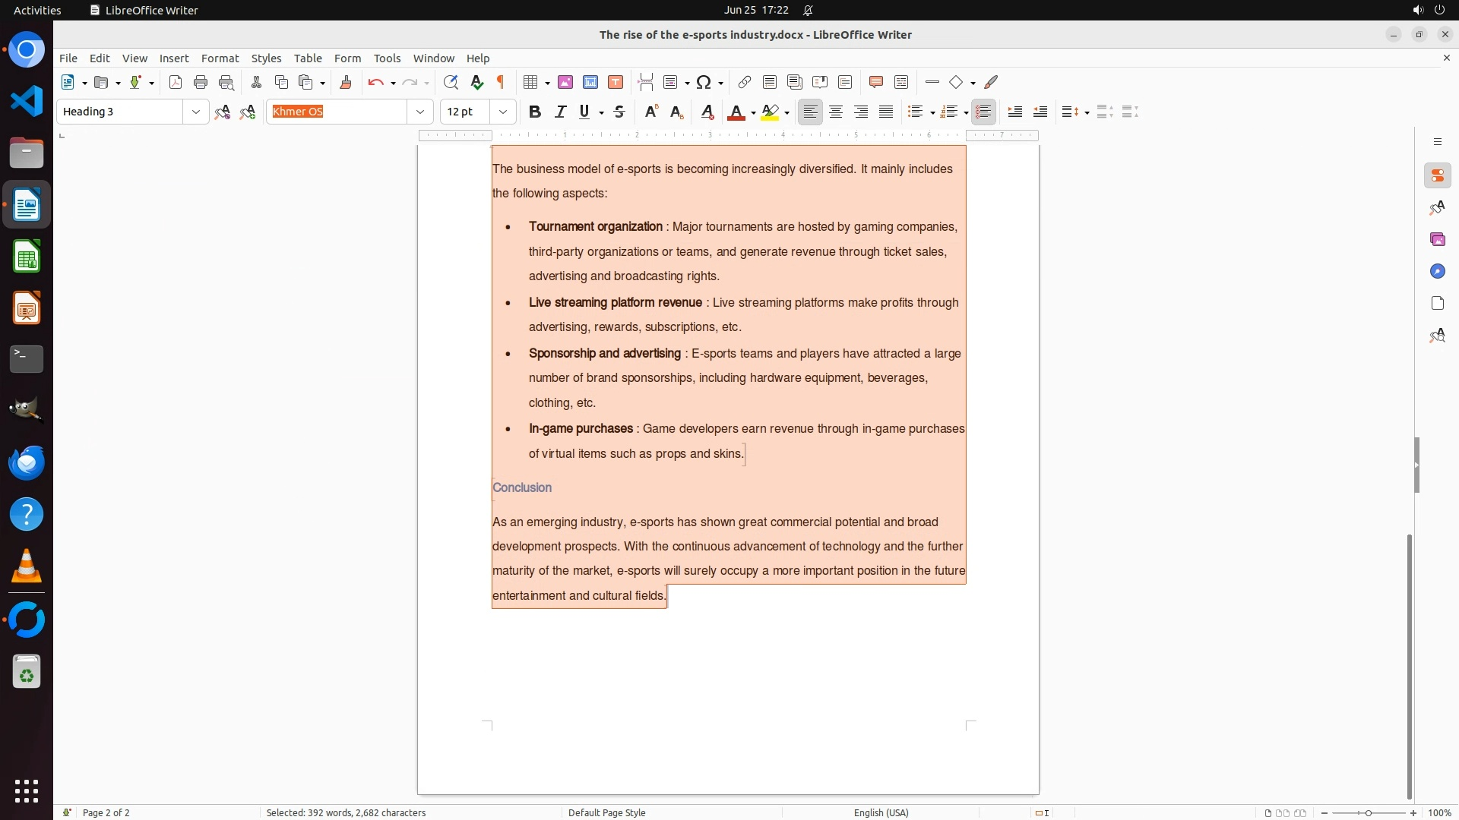Click the Insert Special Character omega icon
The image size is (1459, 820).
coord(704,82)
